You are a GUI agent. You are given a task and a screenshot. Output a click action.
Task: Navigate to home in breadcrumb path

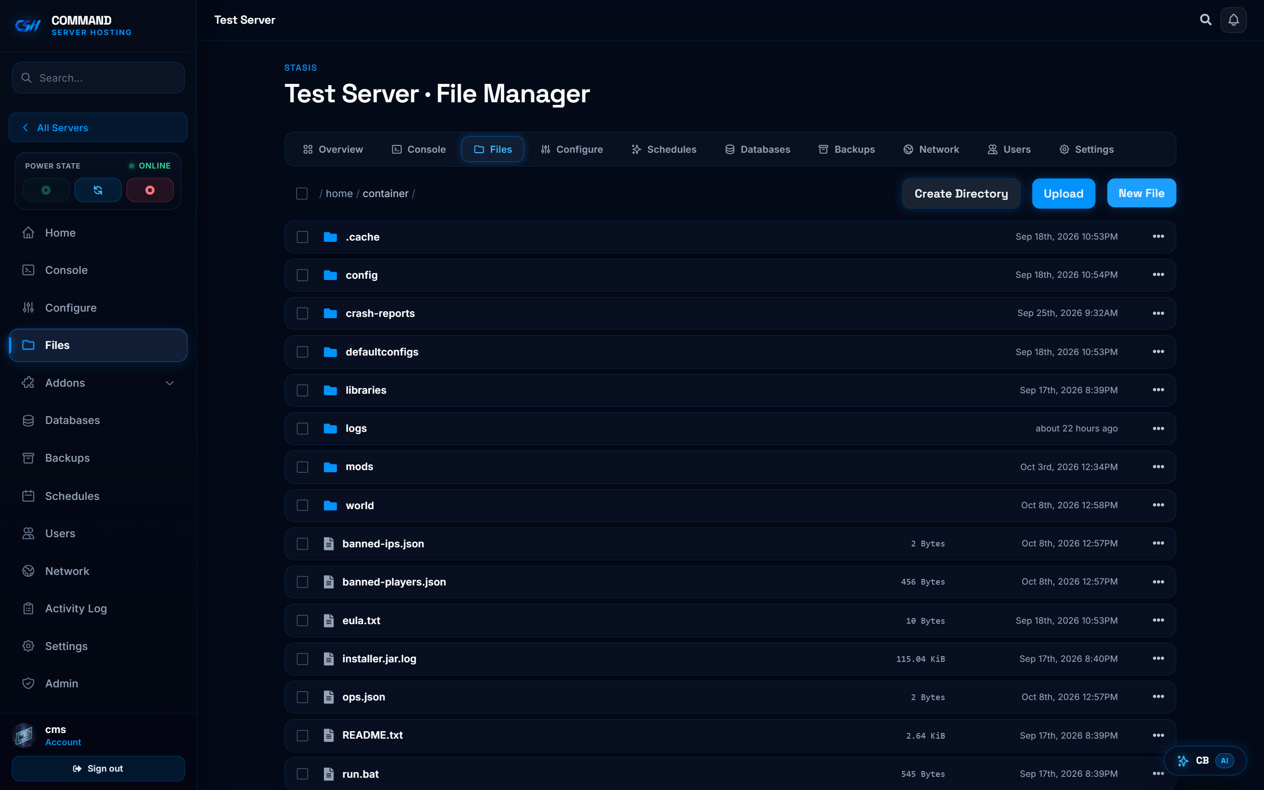[x=339, y=193]
